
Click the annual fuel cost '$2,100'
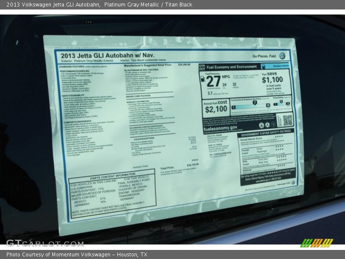pos(216,109)
